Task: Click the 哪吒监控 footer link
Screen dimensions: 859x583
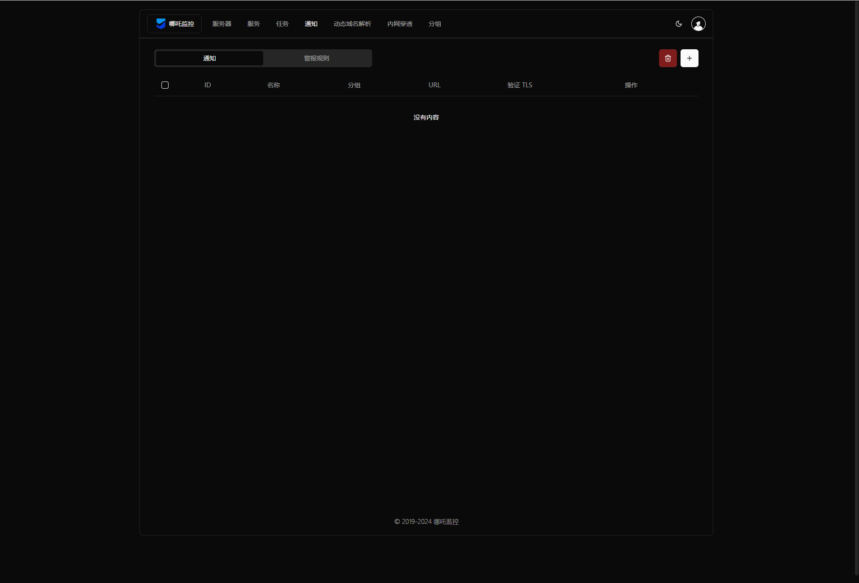Action: pyautogui.click(x=446, y=522)
